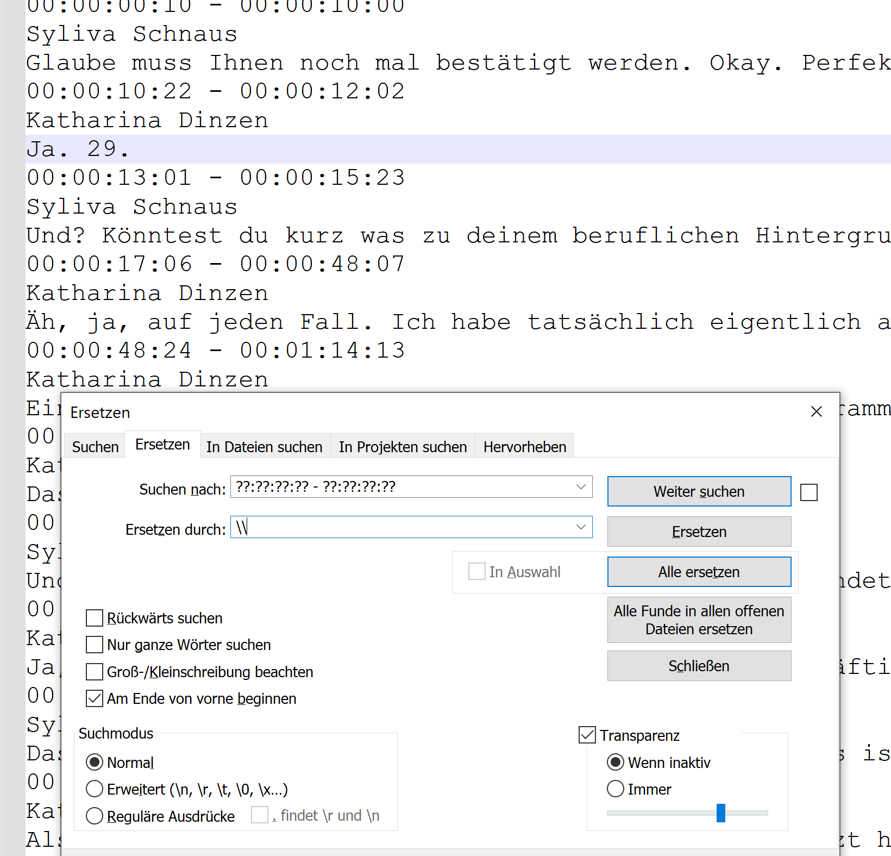Choose Erweitert search mode radio button
This screenshot has width=891, height=856.
coord(95,789)
